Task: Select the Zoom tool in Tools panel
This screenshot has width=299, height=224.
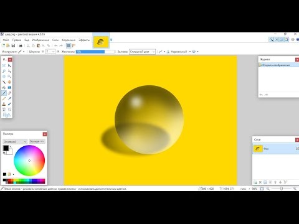Action: [x=9, y=77]
